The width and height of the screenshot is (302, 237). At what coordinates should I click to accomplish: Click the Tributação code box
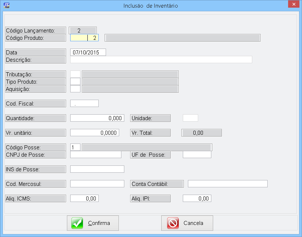coord(75,74)
